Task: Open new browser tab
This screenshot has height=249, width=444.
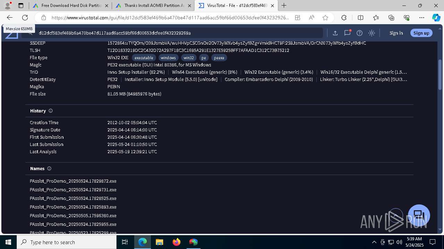Action: click(284, 6)
